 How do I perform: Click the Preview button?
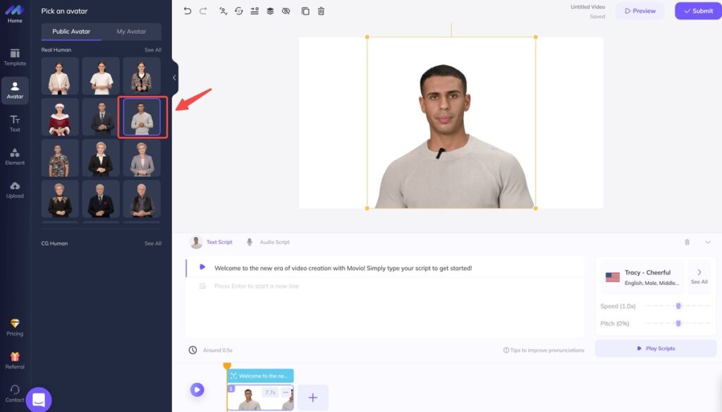640,11
